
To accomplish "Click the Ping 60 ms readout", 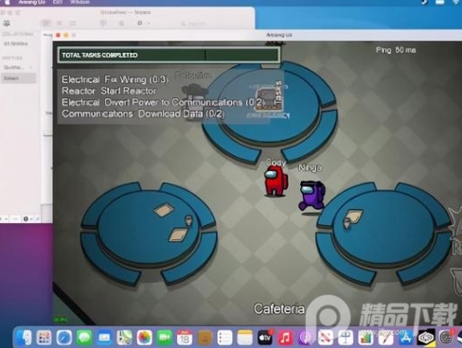I will click(x=396, y=50).
